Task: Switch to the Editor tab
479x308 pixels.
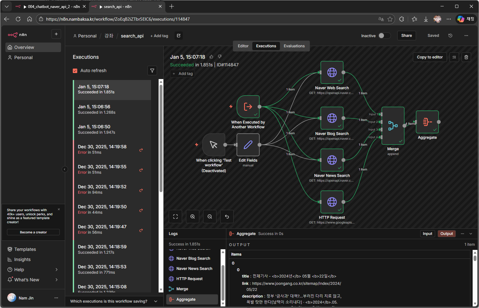Action: click(243, 46)
